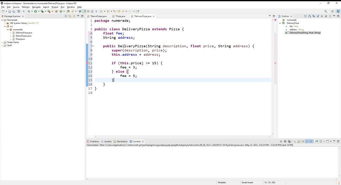Click the New file toolbar icon

tap(3, 11)
